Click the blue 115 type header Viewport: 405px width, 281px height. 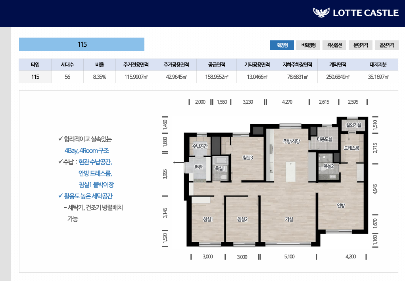(x=82, y=44)
